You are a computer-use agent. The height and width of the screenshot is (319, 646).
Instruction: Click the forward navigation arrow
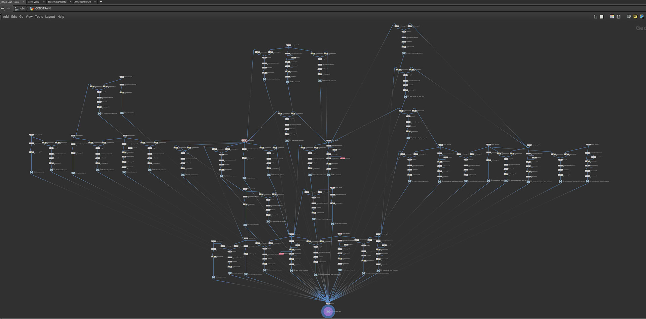click(x=8, y=8)
